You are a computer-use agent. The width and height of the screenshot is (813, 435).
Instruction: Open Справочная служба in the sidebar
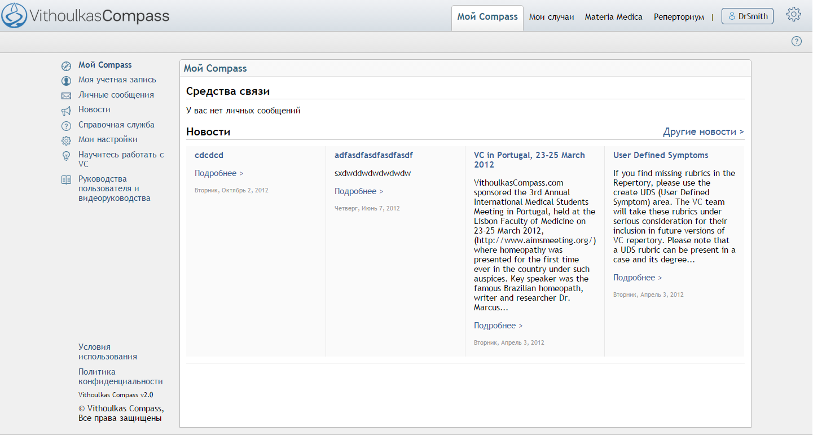(x=116, y=125)
